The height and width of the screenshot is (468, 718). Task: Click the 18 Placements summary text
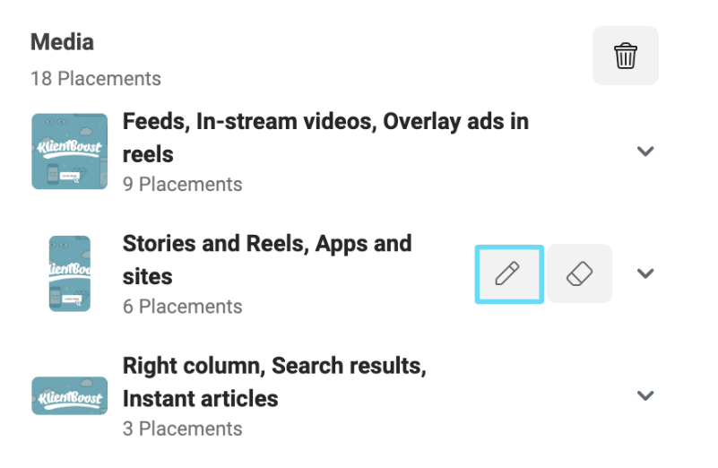[96, 79]
